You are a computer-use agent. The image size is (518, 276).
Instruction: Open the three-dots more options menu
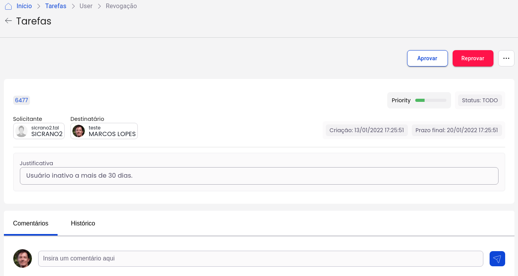[x=506, y=58]
